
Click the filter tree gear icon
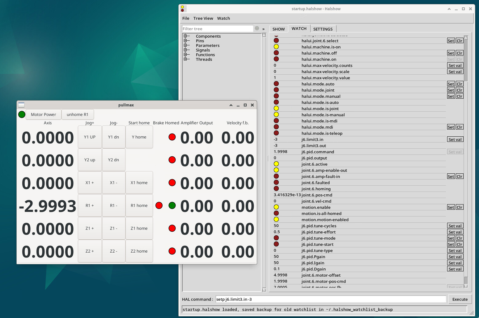(x=257, y=29)
